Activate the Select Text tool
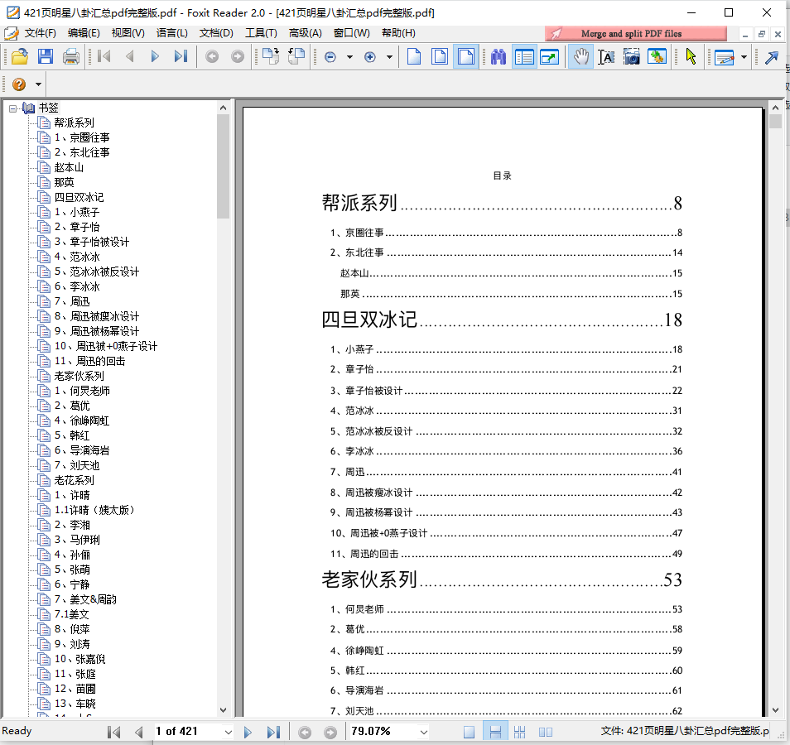 point(606,56)
